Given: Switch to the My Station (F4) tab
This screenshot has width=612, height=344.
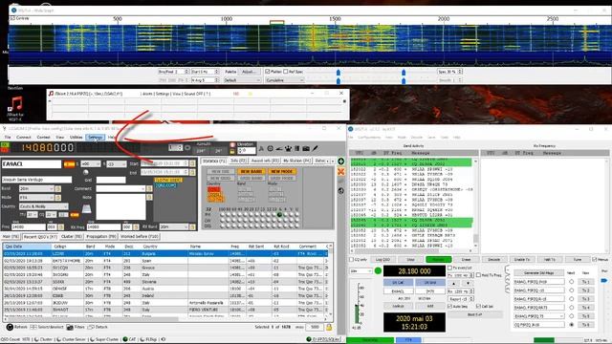Looking at the screenshot, I should [296, 161].
